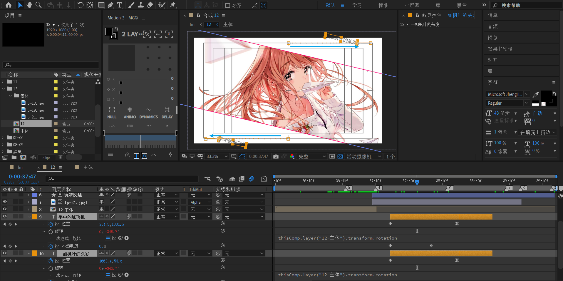Image resolution: width=563 pixels, height=281 pixels.
Task: Switch to the fin timeline tab
Action: point(20,167)
